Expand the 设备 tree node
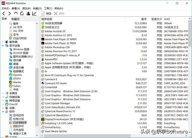The height and width of the screenshot is (138, 192). [x=3, y=108]
